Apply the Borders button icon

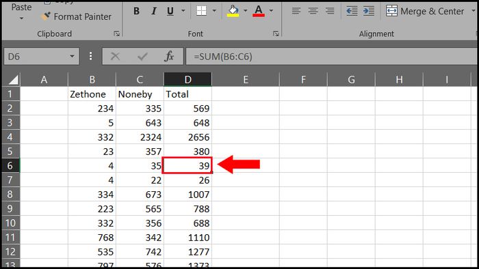tap(201, 11)
